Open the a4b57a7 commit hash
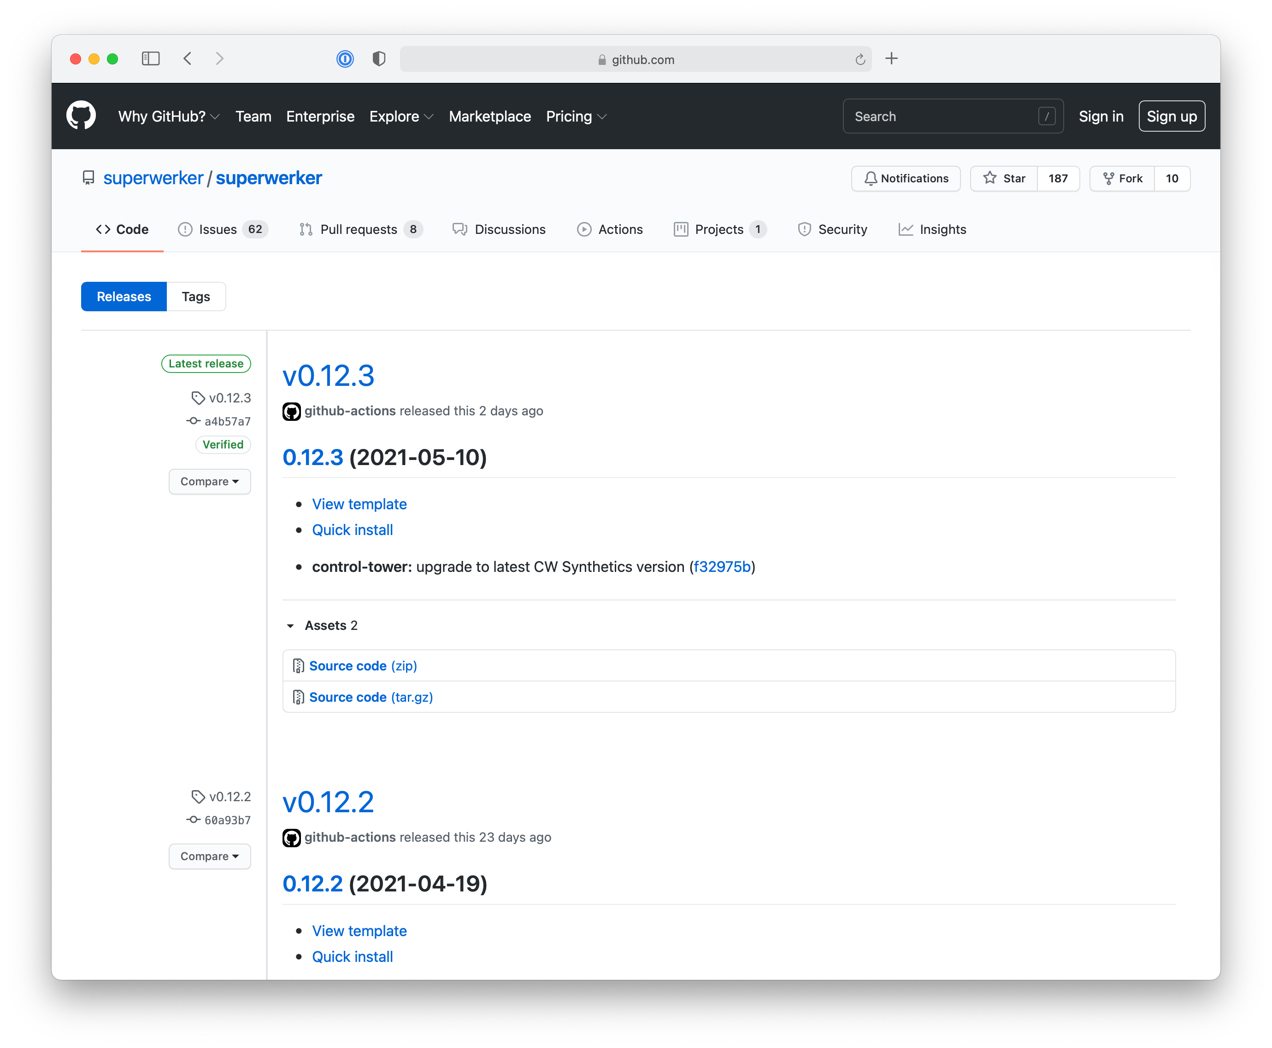Viewport: 1272px width, 1048px height. (x=227, y=421)
